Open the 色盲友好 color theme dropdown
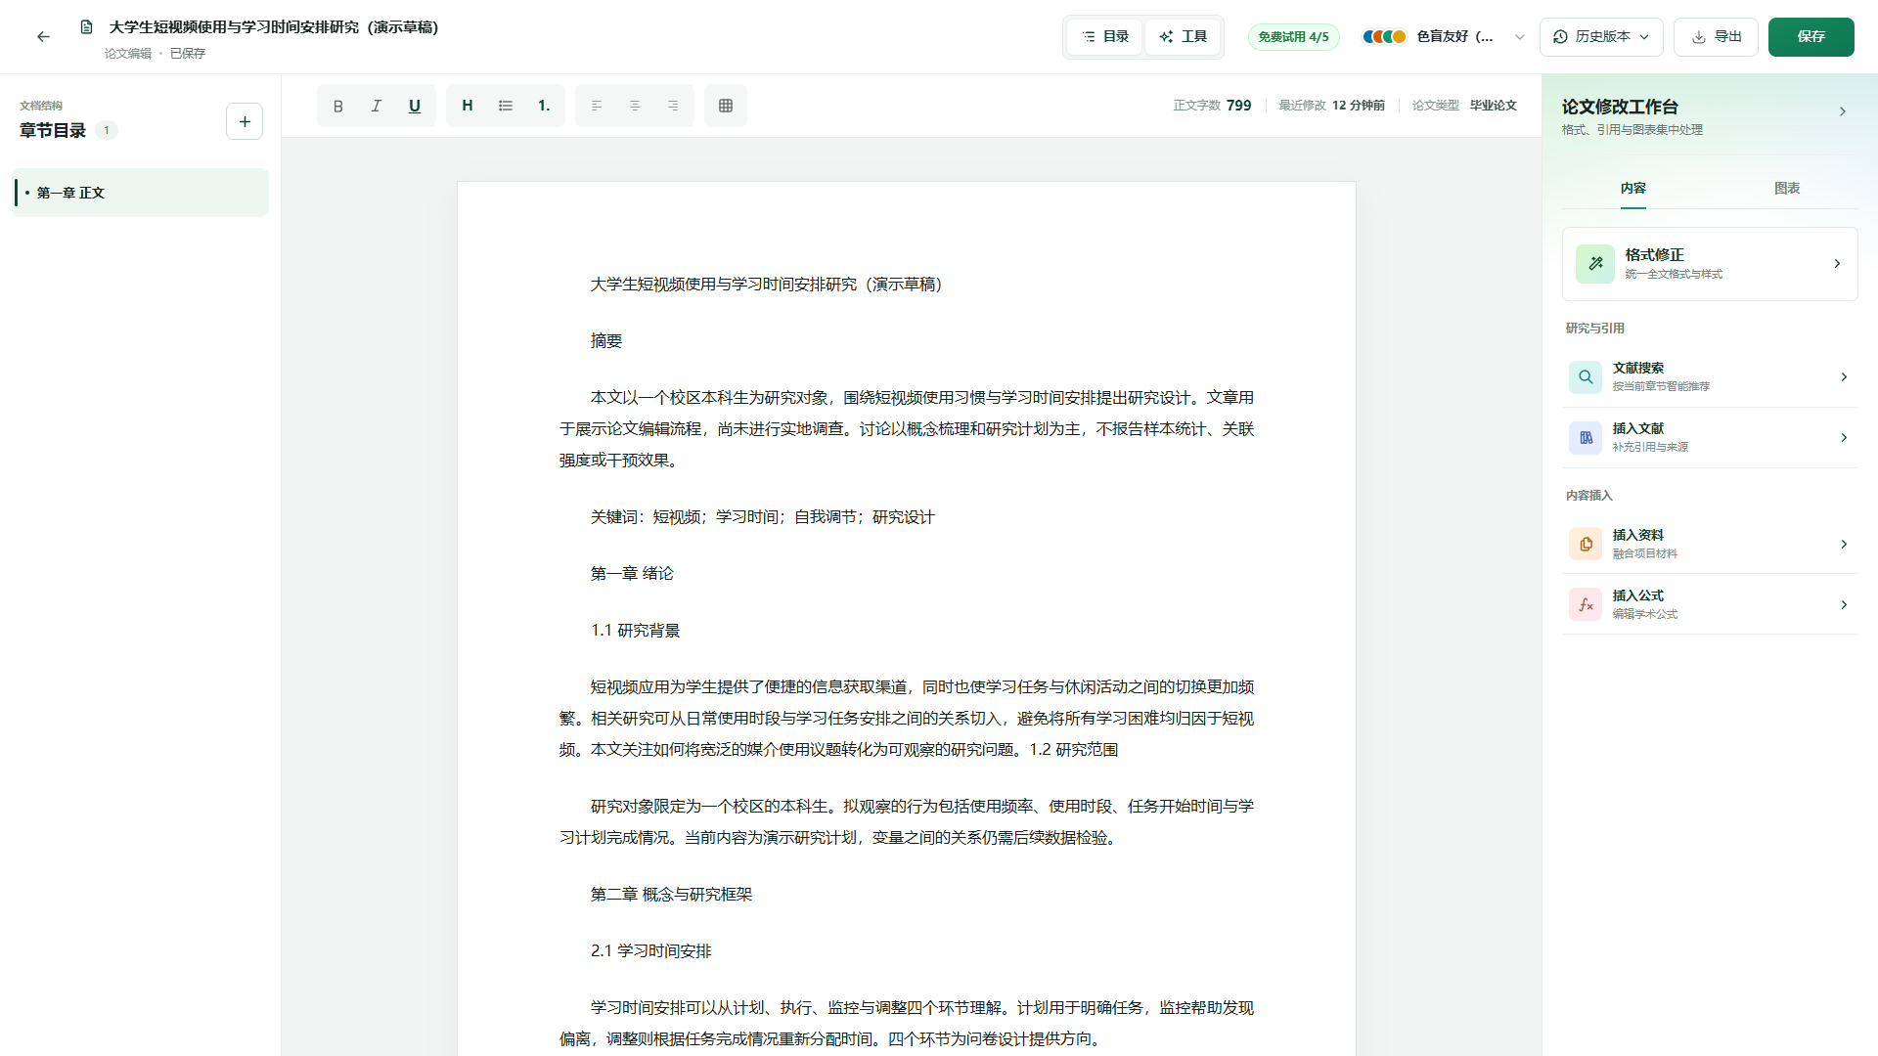 pyautogui.click(x=1443, y=36)
